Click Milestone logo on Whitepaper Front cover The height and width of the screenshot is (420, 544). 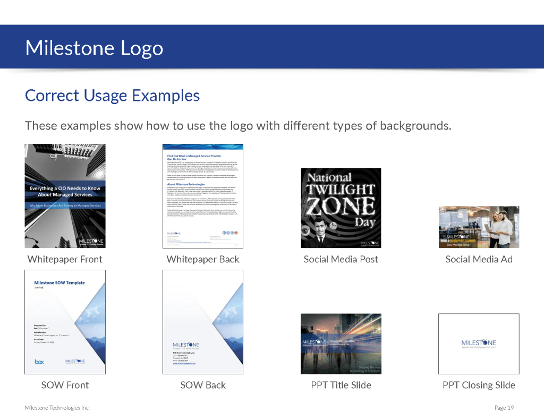tap(91, 242)
